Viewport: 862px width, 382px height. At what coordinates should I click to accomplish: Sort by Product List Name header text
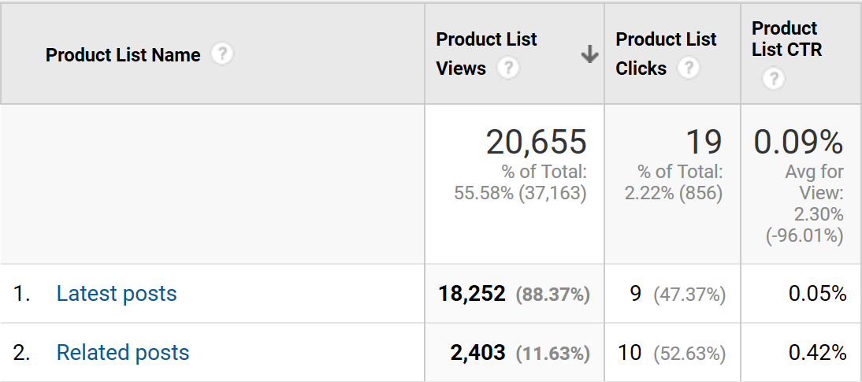pyautogui.click(x=123, y=55)
